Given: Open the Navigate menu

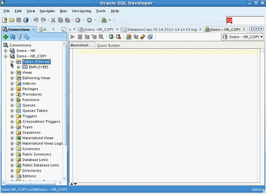Looking at the screenshot, I should (47, 11).
